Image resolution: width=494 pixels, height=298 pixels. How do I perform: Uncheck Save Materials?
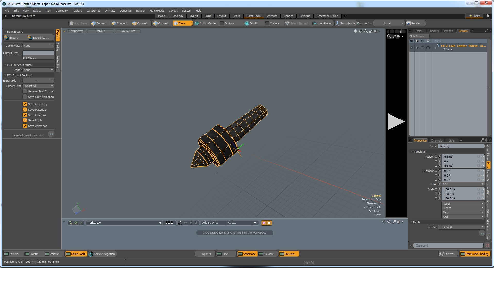click(x=25, y=110)
